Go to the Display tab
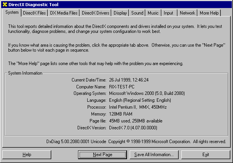 point(120,13)
